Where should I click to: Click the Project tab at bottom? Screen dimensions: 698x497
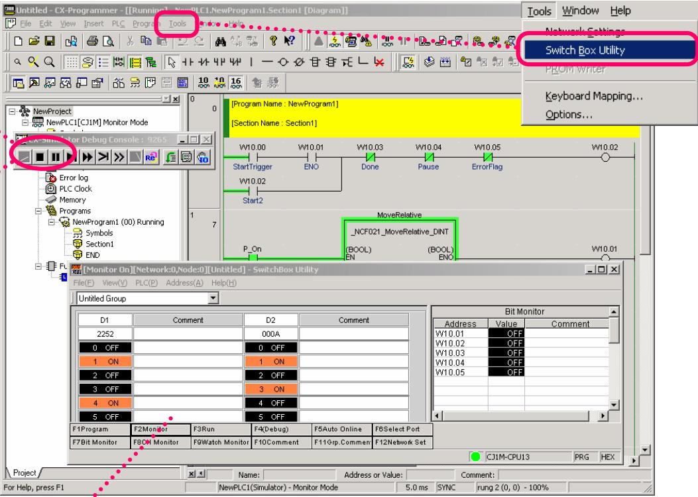25,472
